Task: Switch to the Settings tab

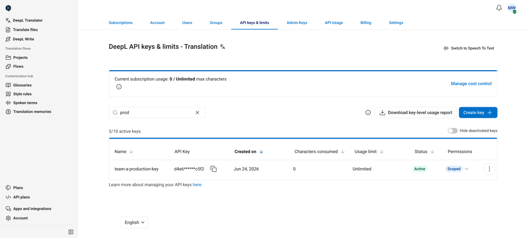Action: [396, 23]
